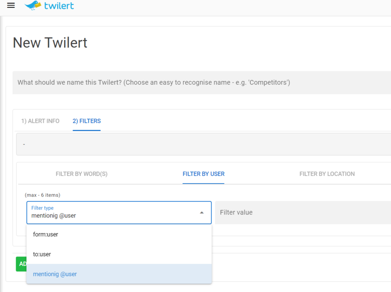391x292 pixels.
Task: Switch to the 1) ALERT INFO tab
Action: point(40,121)
